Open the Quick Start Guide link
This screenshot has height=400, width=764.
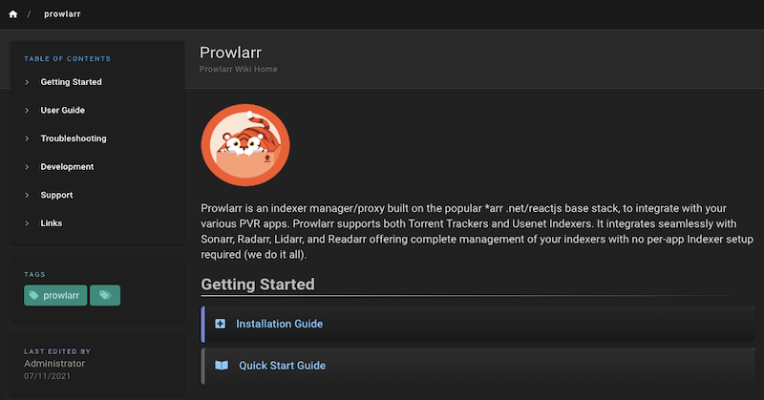282,366
